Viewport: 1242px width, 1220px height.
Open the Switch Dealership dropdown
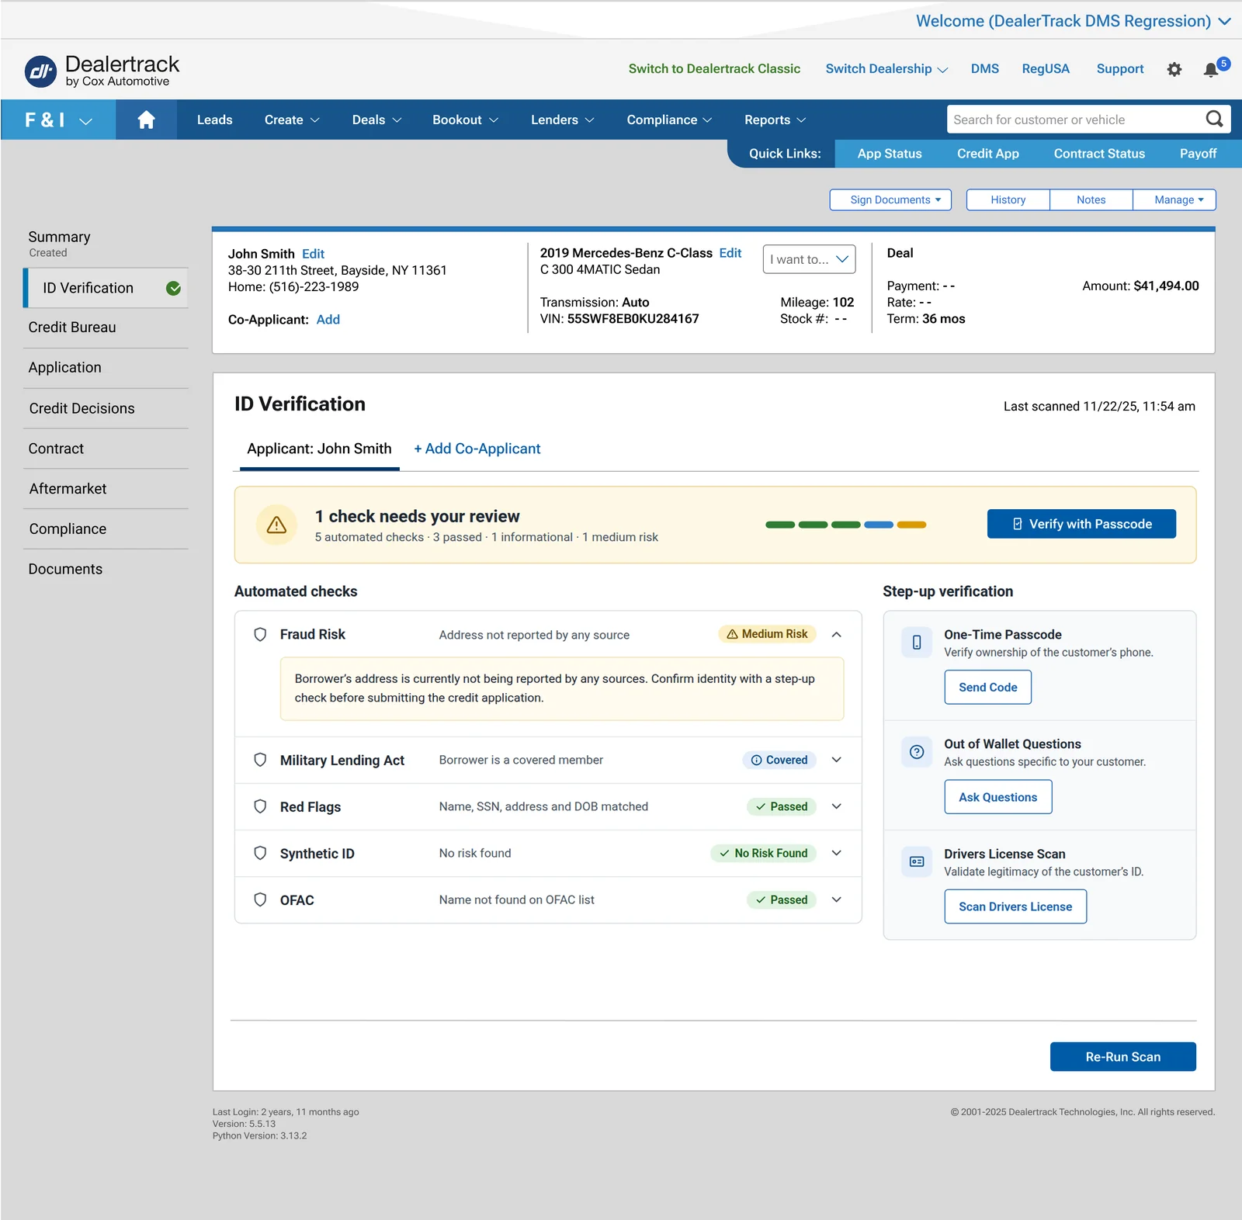(886, 68)
